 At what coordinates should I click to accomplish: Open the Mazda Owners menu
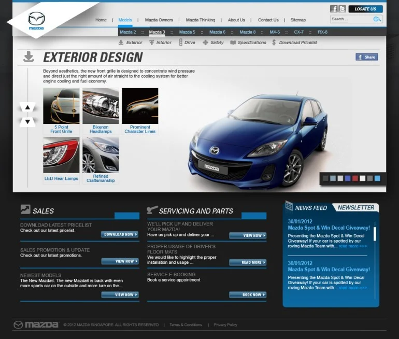point(159,20)
